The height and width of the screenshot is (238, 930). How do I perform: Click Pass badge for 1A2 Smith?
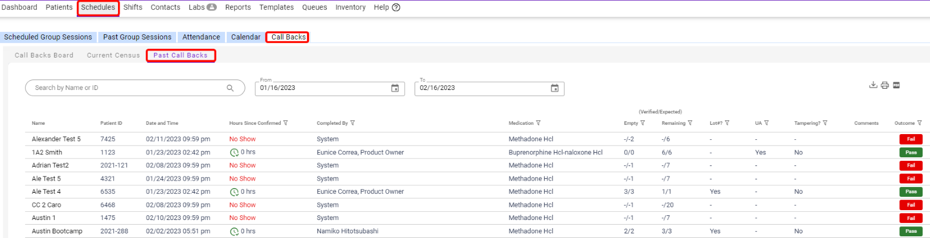(x=911, y=153)
